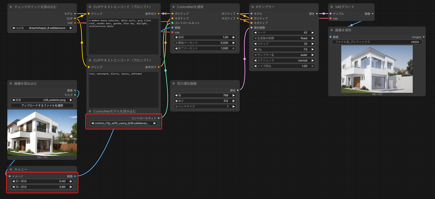The height and width of the screenshot is (199, 435).
Task: Increase シード value with the right arrow
Action: pyautogui.click(x=313, y=33)
